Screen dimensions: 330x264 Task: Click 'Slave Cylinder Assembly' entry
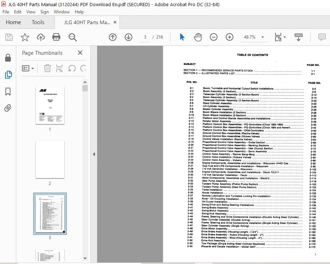click(217, 103)
